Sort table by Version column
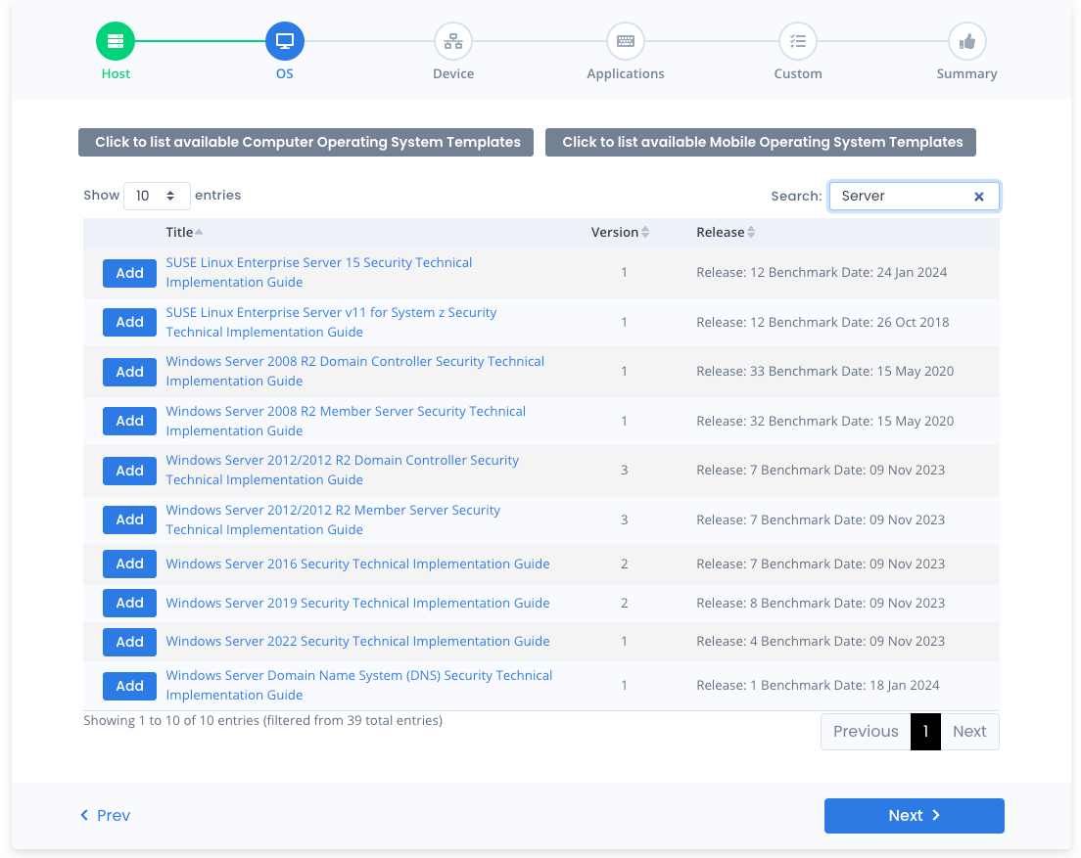 click(x=620, y=232)
